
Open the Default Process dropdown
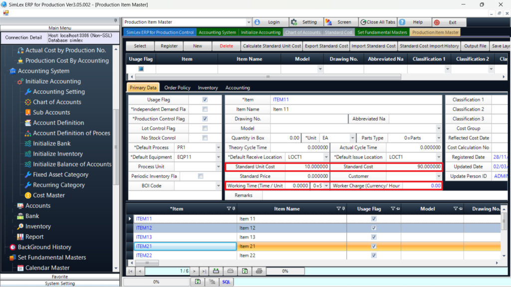219,147
